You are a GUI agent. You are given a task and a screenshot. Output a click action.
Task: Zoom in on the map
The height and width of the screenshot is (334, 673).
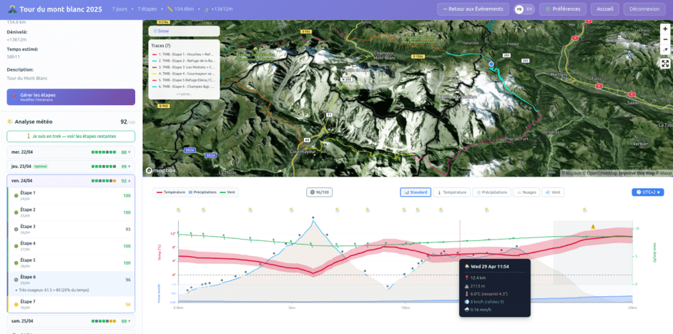[x=665, y=29]
